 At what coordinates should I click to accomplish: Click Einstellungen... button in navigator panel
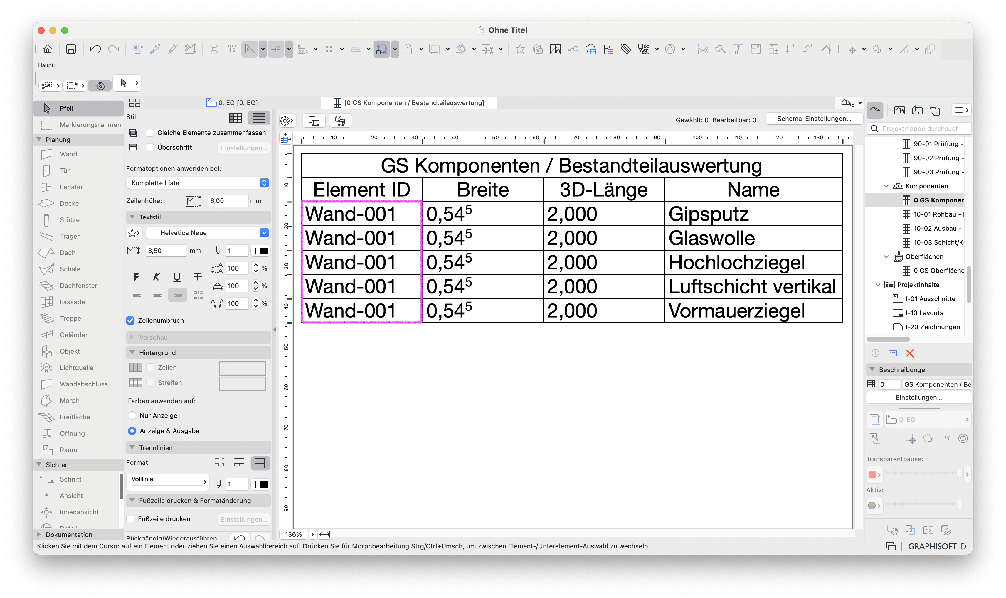coord(918,397)
